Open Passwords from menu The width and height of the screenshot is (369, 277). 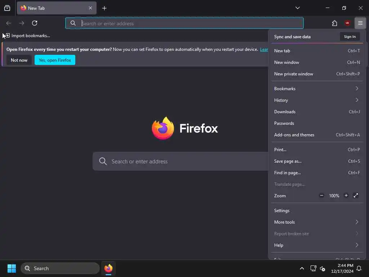click(x=317, y=123)
